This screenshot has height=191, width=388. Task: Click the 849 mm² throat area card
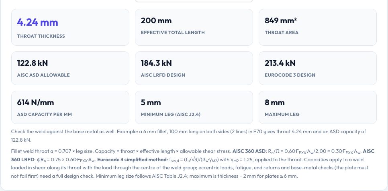coord(318,27)
